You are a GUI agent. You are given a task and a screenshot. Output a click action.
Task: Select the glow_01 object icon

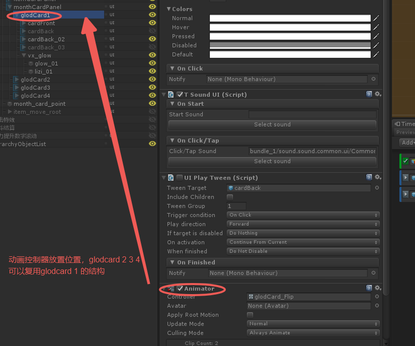click(31, 63)
